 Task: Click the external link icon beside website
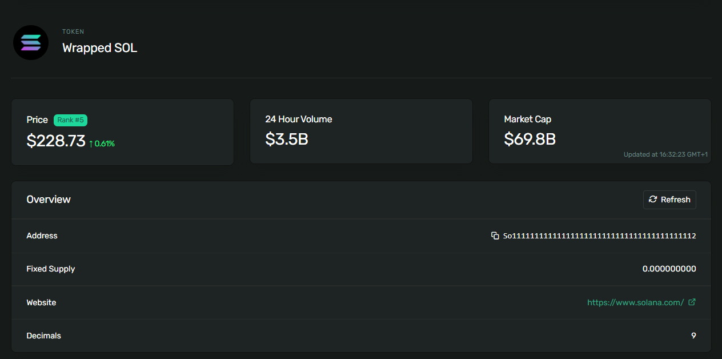coord(692,302)
